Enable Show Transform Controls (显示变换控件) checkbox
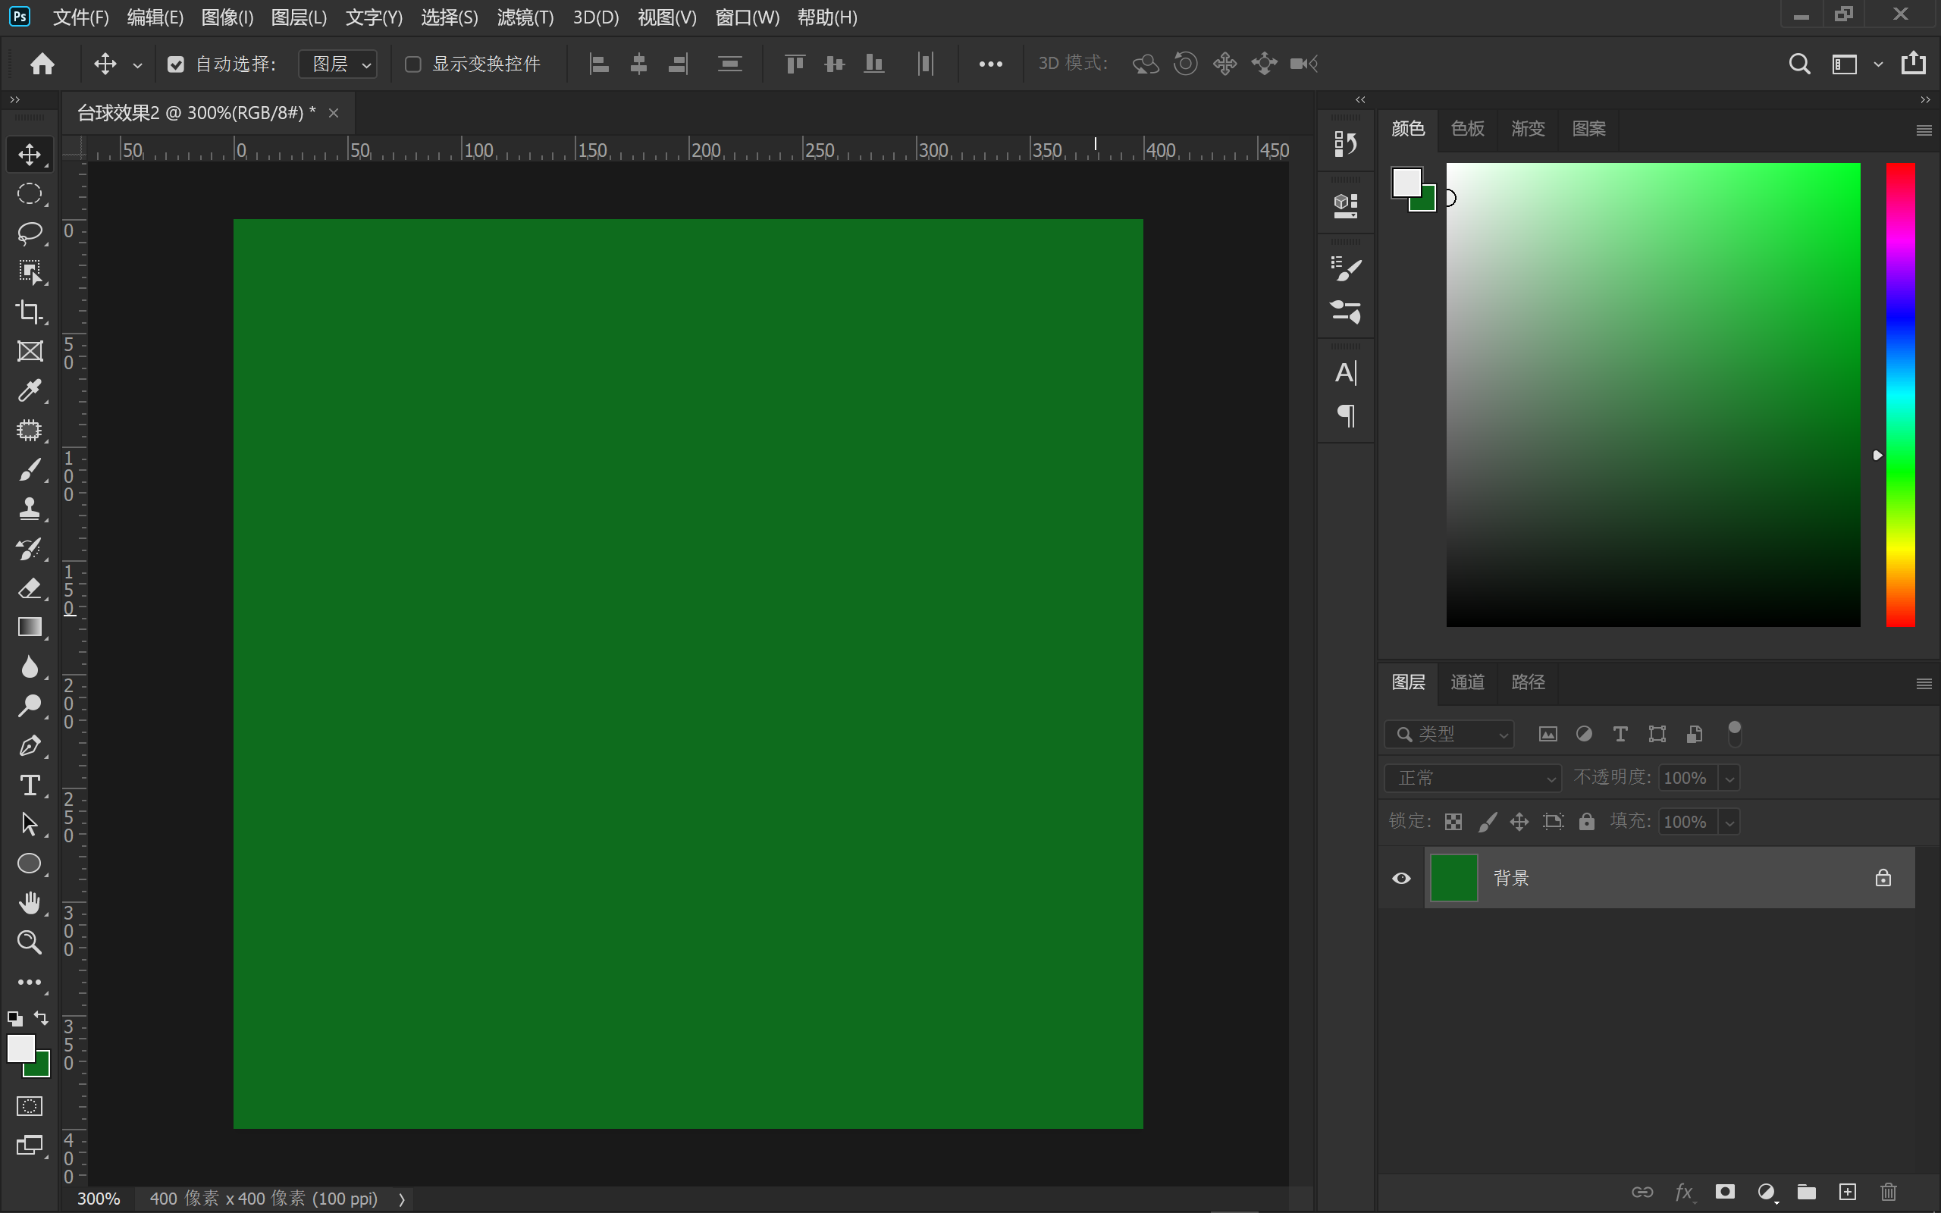The height and width of the screenshot is (1213, 1941). click(x=413, y=64)
